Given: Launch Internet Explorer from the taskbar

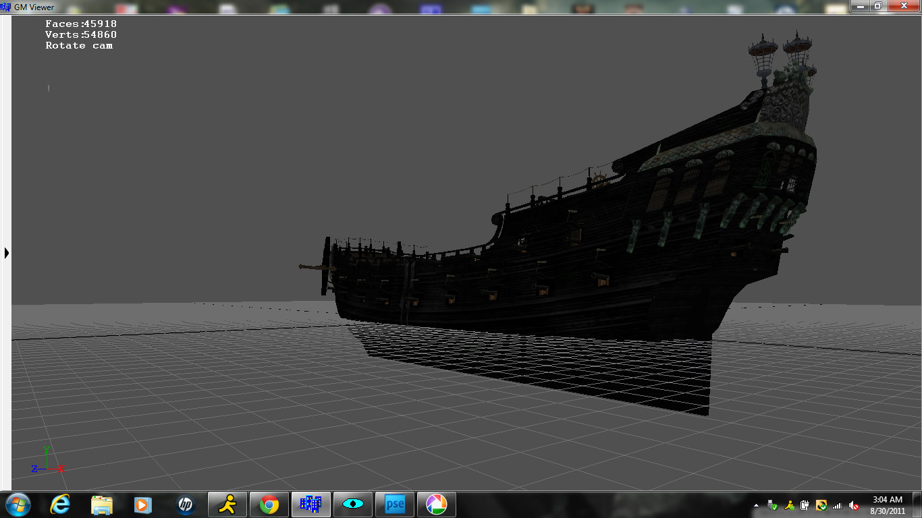Looking at the screenshot, I should pos(60,505).
